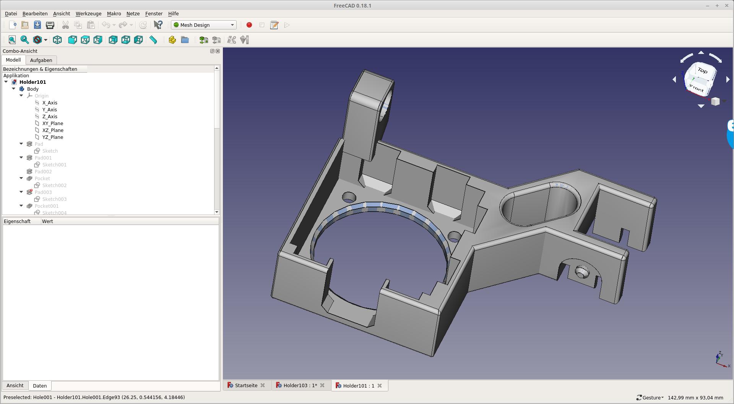Image resolution: width=734 pixels, height=404 pixels.
Task: Switch to the Aufgaben tab
Action: 41,60
